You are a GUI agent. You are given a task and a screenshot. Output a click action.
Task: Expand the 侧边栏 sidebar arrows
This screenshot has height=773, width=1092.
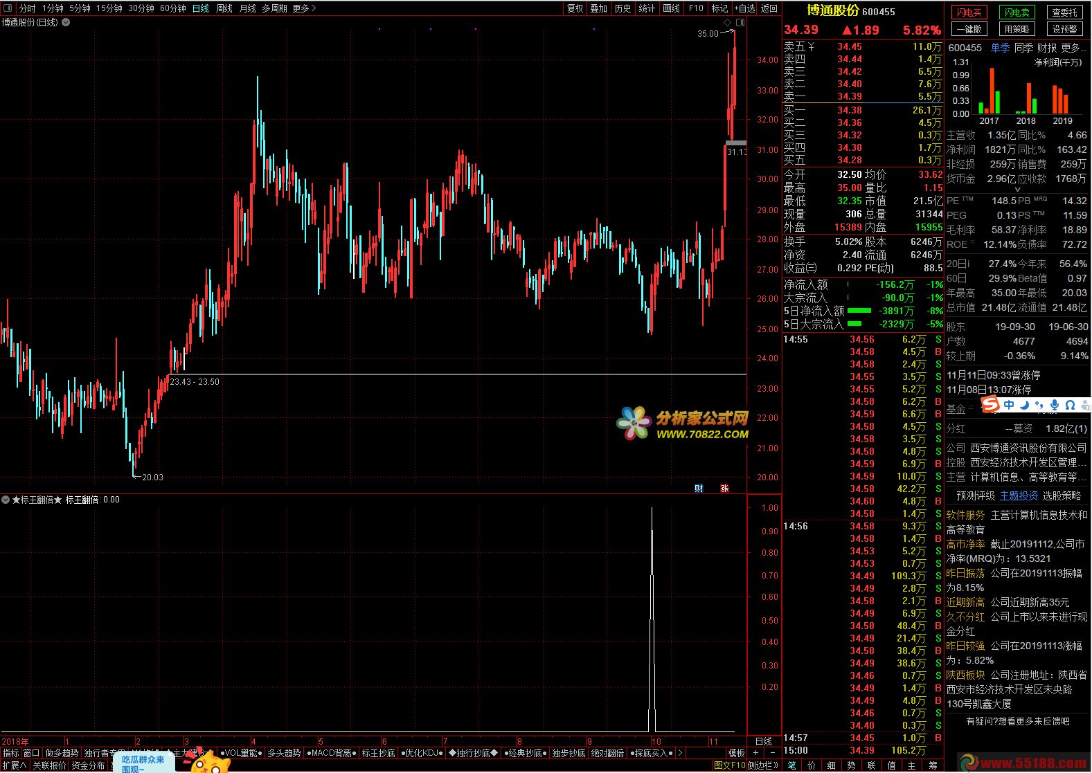pos(764,765)
